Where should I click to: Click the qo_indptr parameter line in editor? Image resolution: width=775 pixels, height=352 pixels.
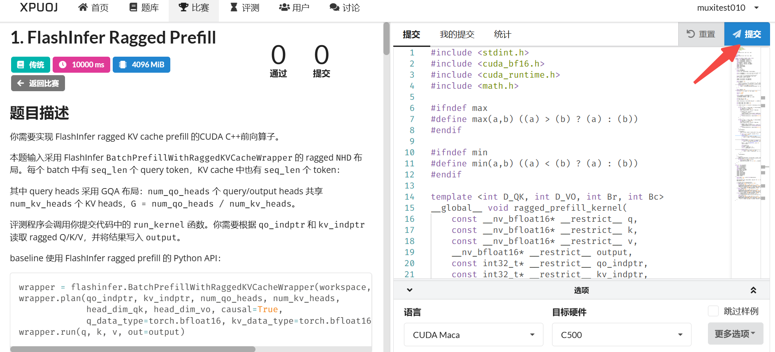click(x=550, y=263)
